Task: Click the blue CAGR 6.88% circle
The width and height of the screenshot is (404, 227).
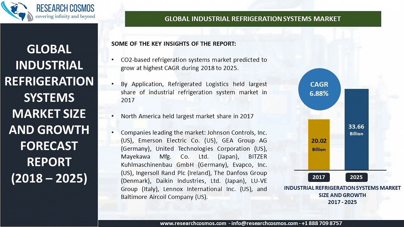Action: click(x=319, y=89)
